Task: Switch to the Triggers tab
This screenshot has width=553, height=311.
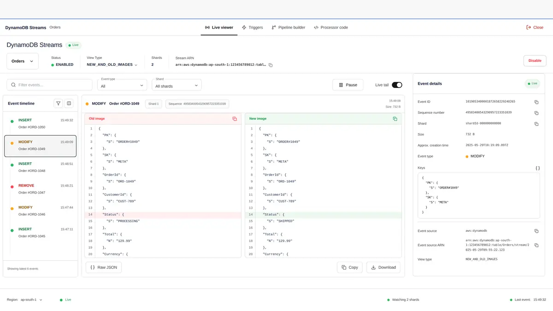Action: (x=252, y=27)
